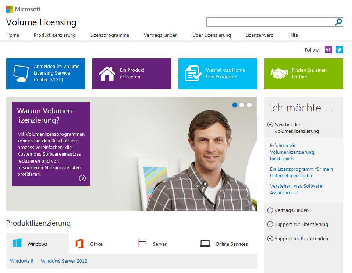Collapse the Neu bei der Volumenlizenzierung section

coord(270,125)
